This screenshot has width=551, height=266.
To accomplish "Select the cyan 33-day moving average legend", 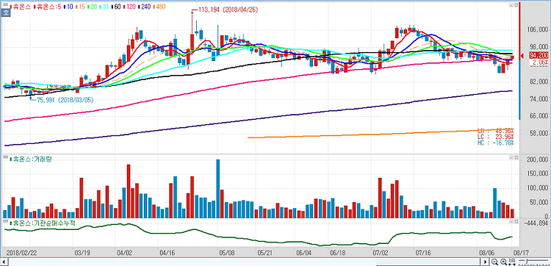I will coord(104,7).
